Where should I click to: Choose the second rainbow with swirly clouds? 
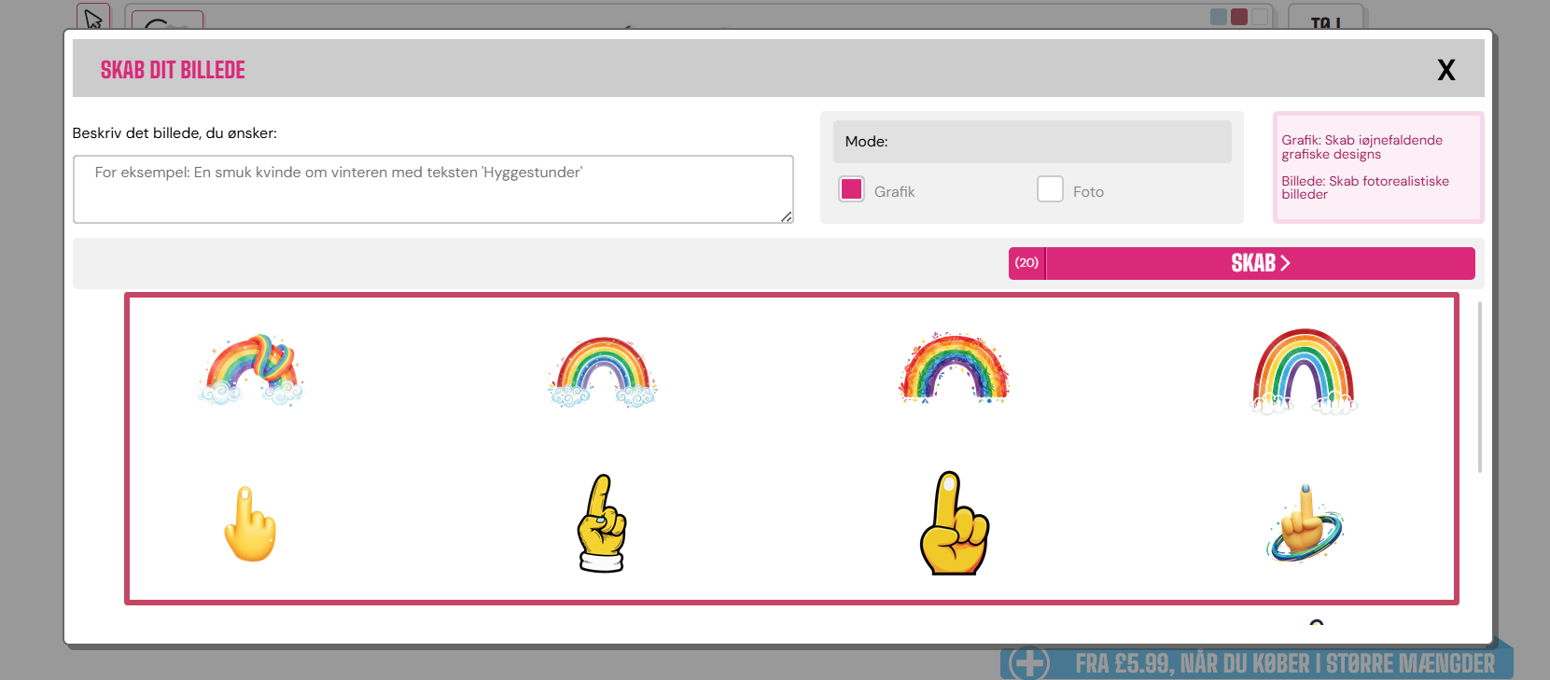602,372
